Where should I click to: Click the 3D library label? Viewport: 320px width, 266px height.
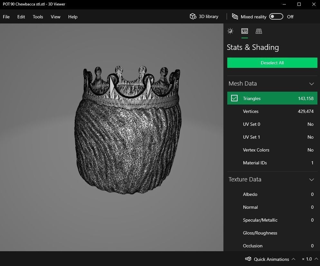pyautogui.click(x=209, y=16)
